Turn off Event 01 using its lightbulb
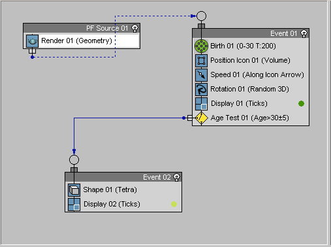The image size is (331, 247). pyautogui.click(x=304, y=33)
